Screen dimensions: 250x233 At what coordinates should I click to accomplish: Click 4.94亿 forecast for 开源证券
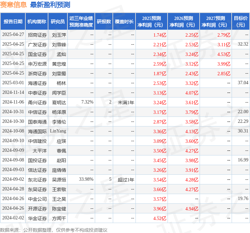(192, 209)
